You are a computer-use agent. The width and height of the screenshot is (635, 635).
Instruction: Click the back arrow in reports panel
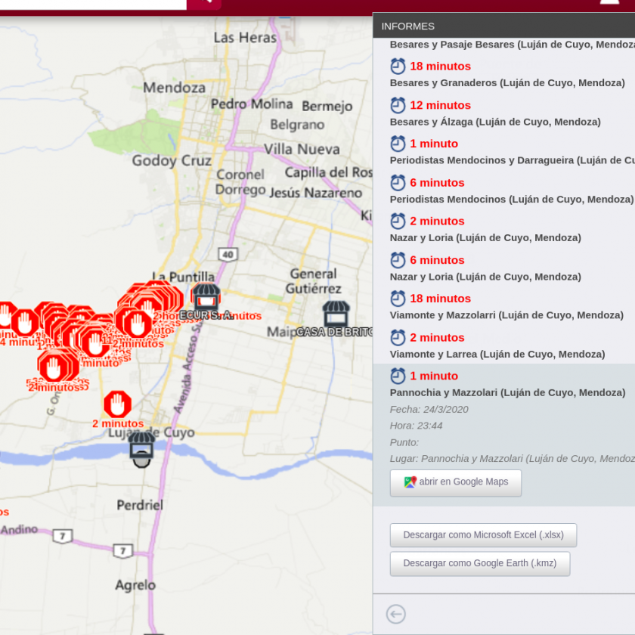point(396,614)
